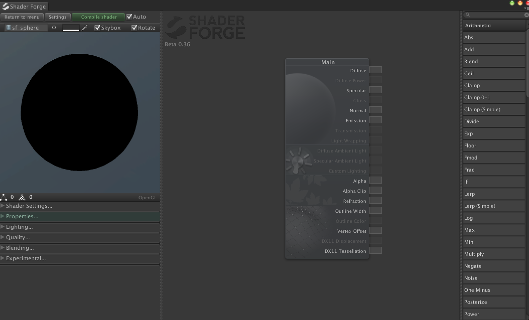Click the mesh object picker circle icon

(x=54, y=28)
